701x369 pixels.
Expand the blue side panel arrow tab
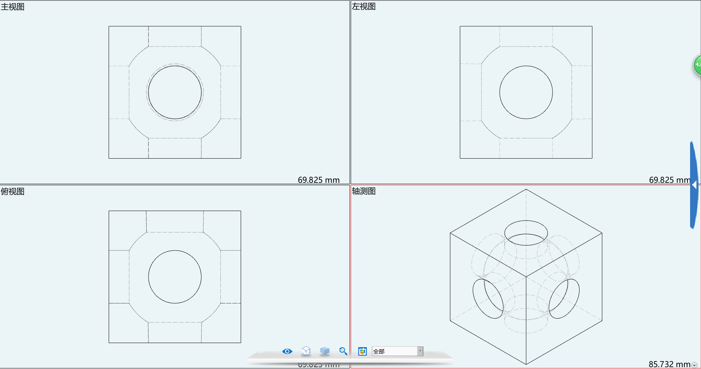click(694, 185)
